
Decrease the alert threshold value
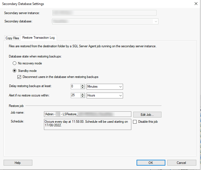click(83, 97)
